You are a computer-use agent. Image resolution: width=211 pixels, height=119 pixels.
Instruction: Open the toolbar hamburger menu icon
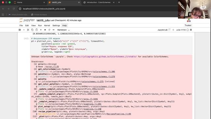pos(191,30)
